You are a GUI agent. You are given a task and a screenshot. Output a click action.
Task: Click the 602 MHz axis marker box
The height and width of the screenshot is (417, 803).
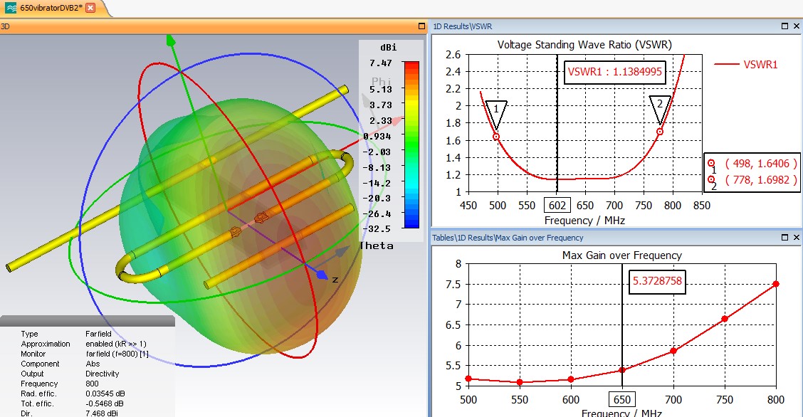tap(557, 205)
